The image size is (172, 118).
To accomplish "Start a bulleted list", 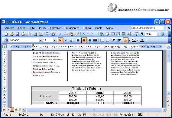I will (108, 40).
